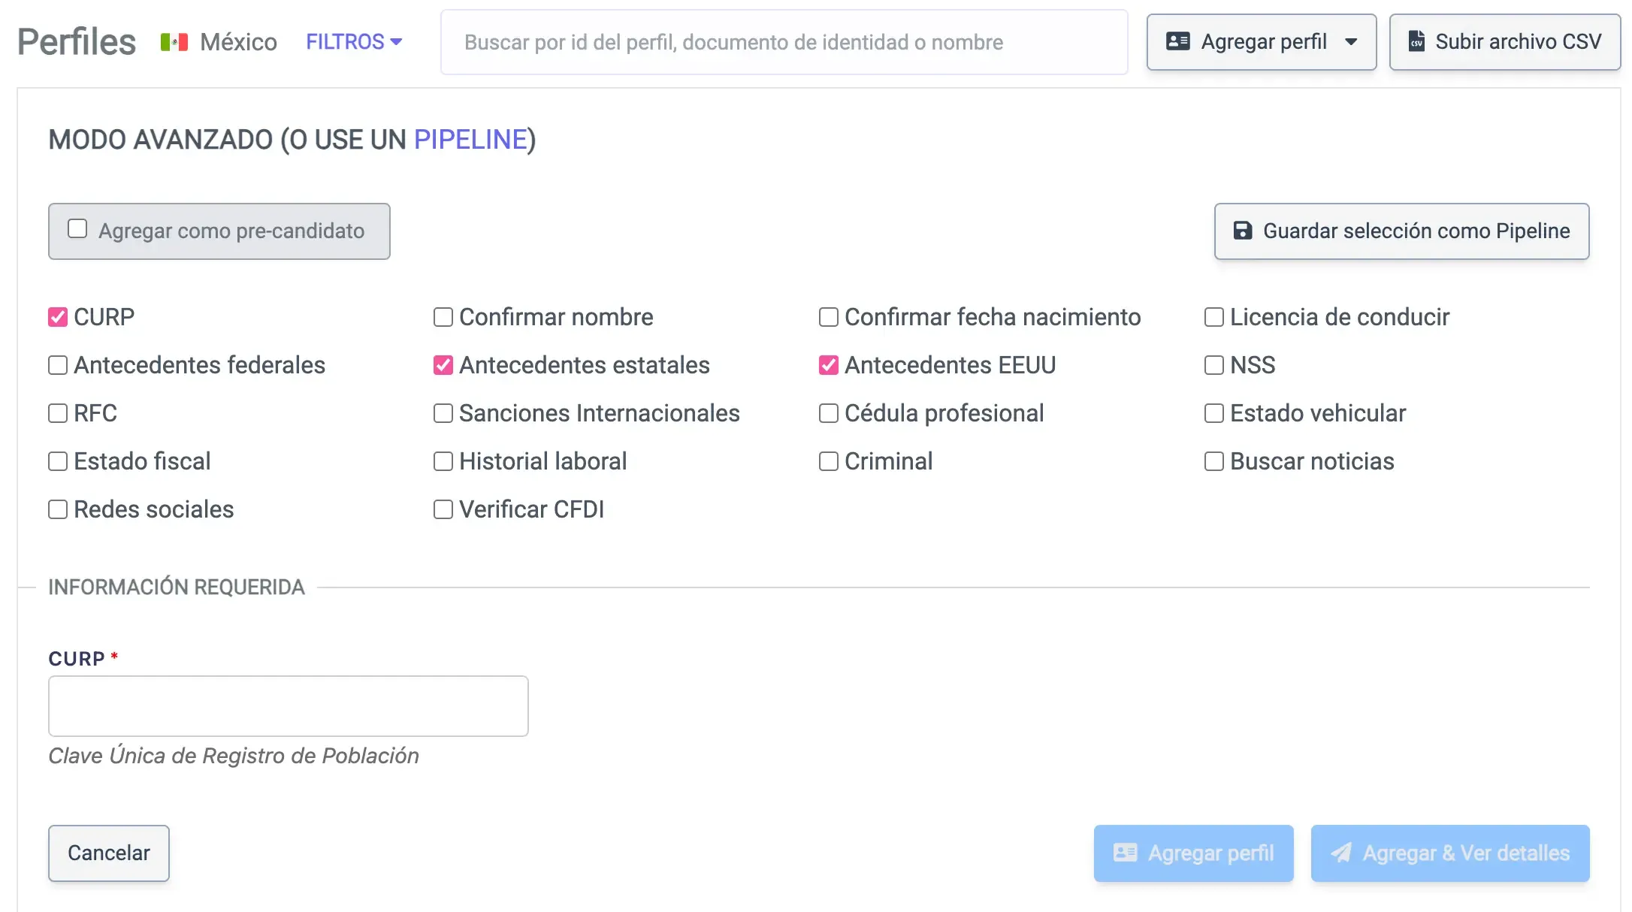Enable the Redes sociales check
The height and width of the screenshot is (912, 1632).
[x=57, y=509]
